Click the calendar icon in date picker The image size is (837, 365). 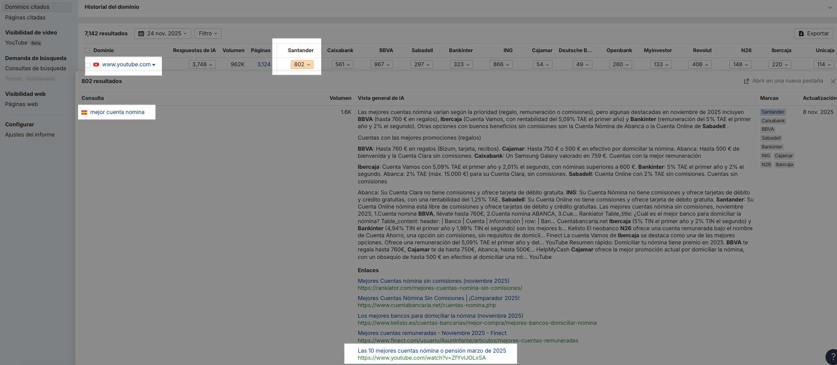141,34
